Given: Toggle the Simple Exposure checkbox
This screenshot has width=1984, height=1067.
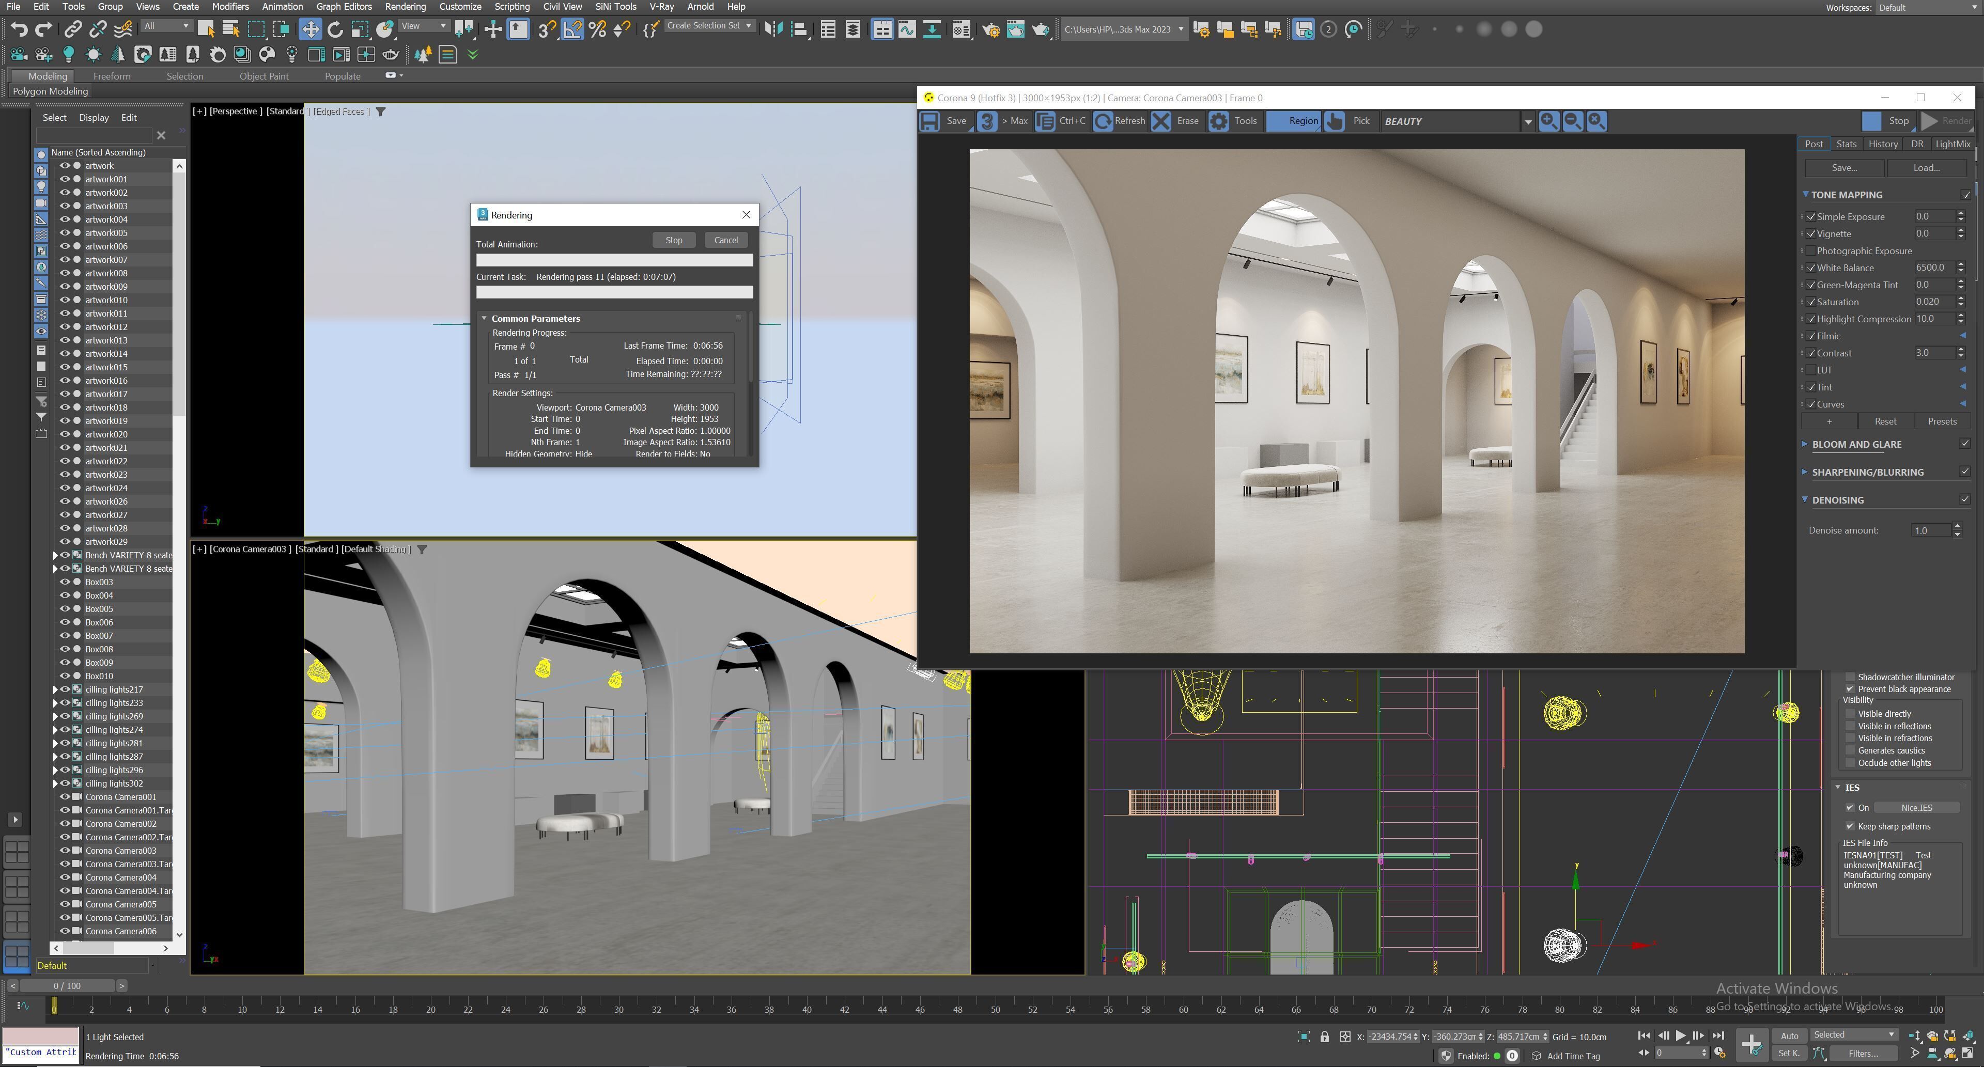Looking at the screenshot, I should click(1811, 217).
